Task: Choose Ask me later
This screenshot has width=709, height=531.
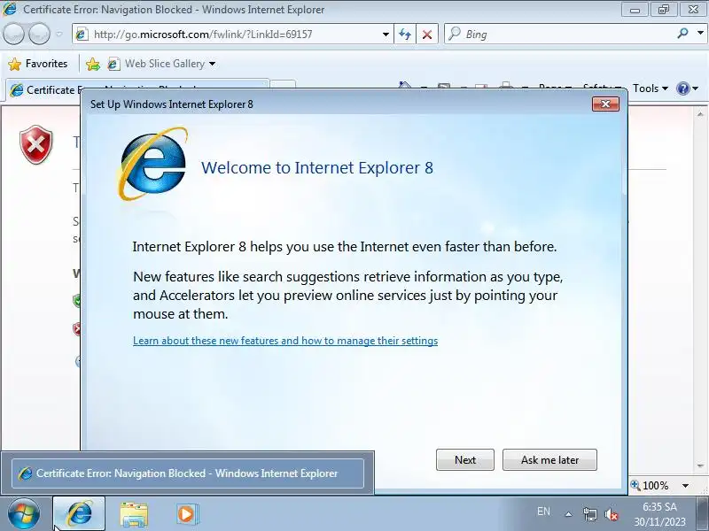Action: pyautogui.click(x=549, y=459)
